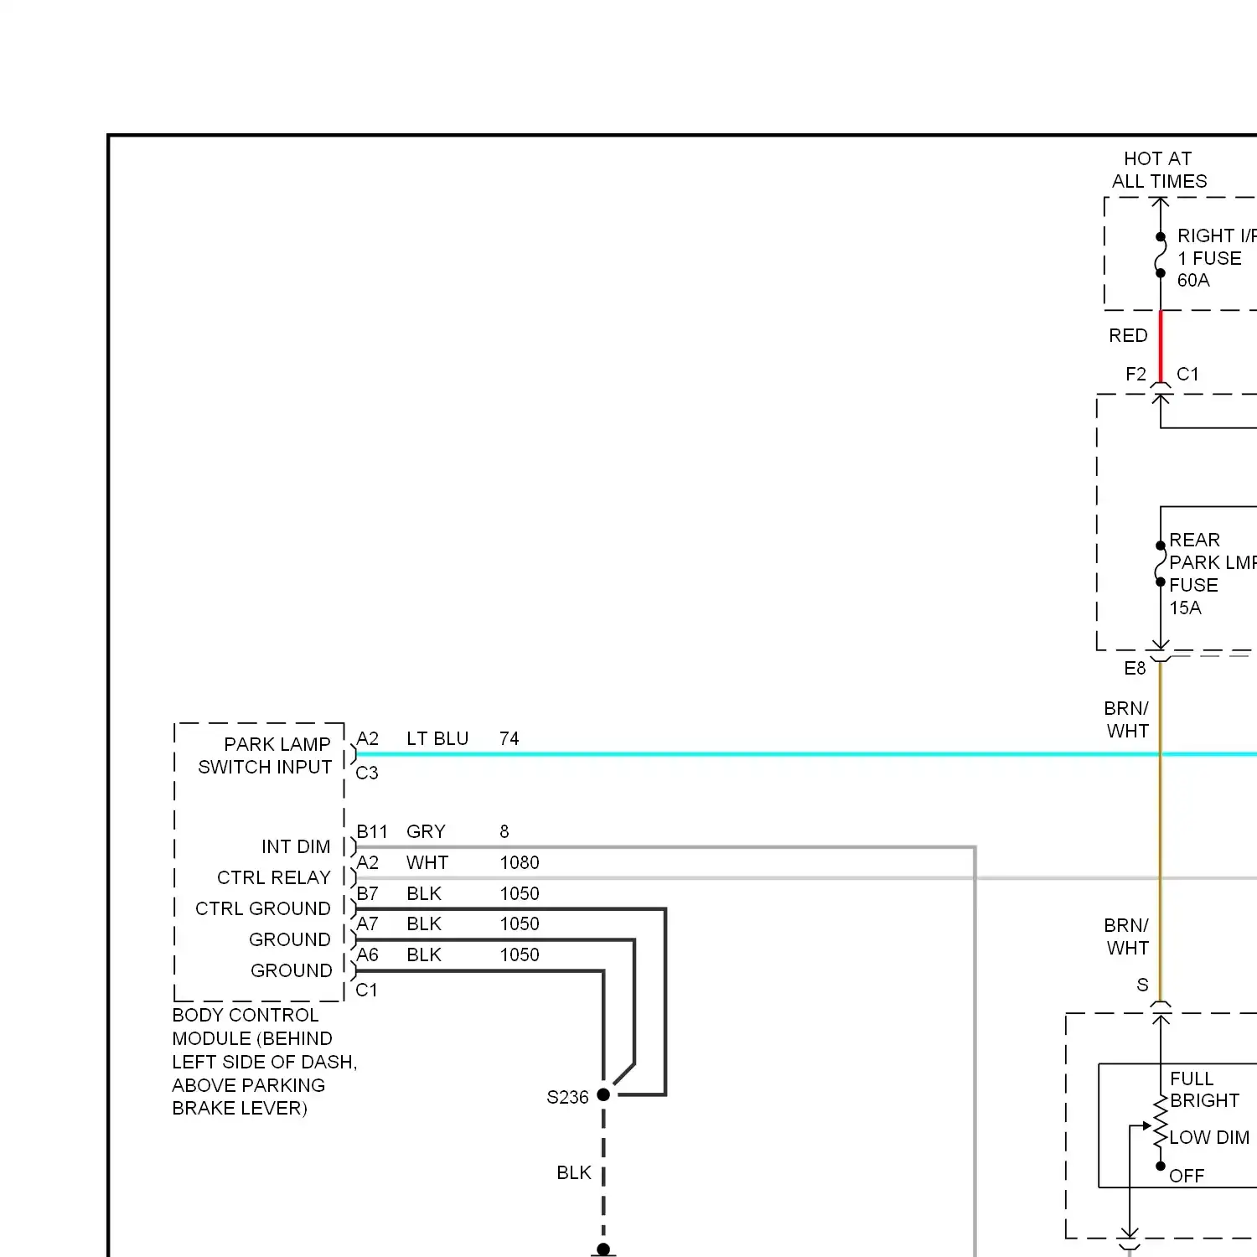Click the E8 terminal label
This screenshot has height=1257, width=1257.
point(1135,669)
